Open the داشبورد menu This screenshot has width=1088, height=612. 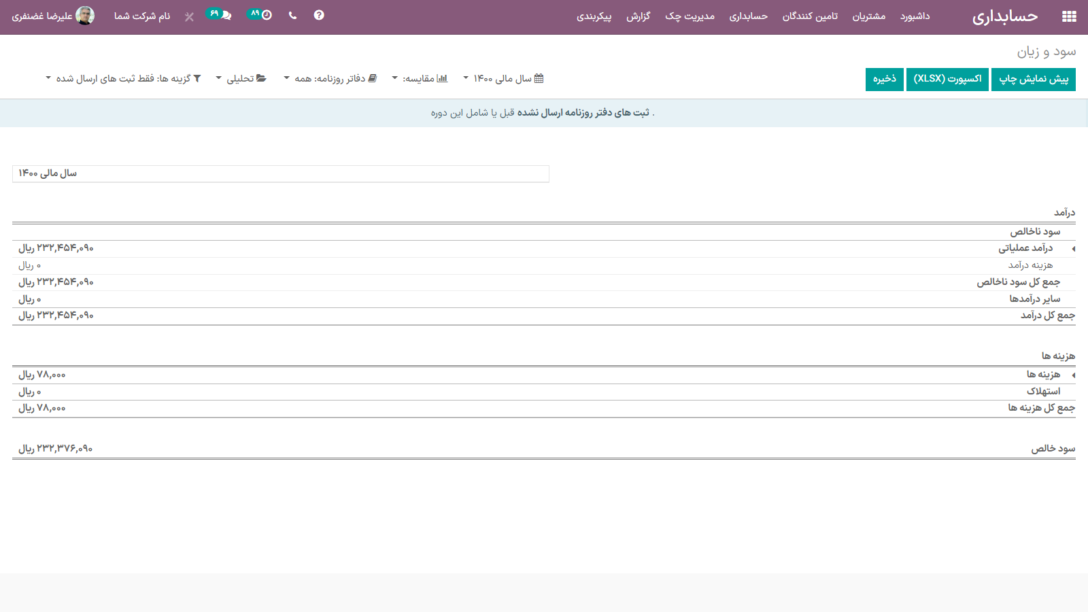[x=915, y=16]
